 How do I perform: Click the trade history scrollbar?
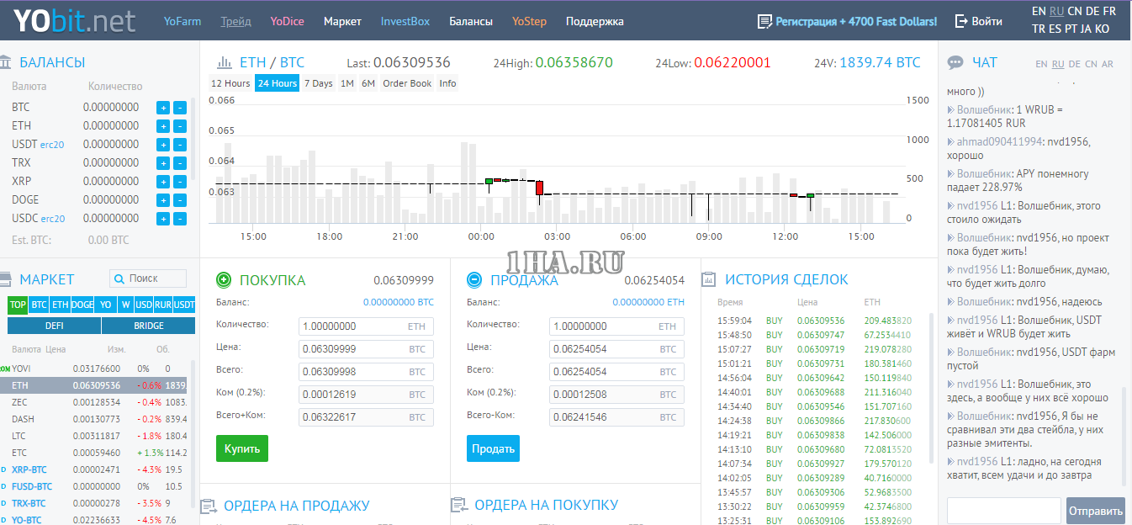coord(930,387)
